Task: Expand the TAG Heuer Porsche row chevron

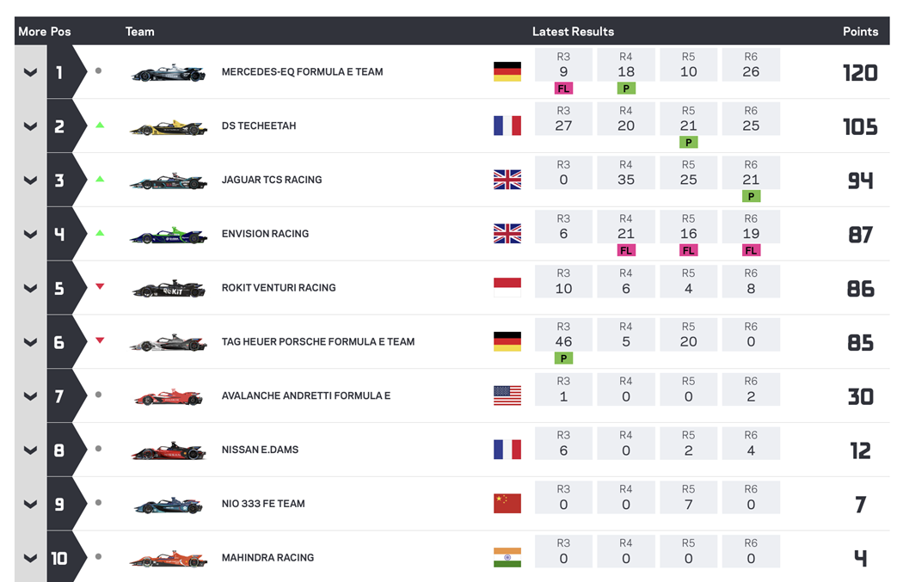Action: (x=30, y=342)
